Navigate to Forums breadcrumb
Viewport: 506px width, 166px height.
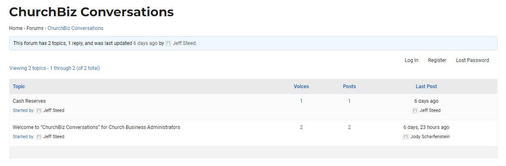(35, 28)
